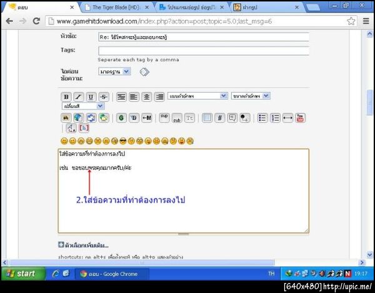Open a new tab in Chrome
Screen dimensions: 375x293
coord(313,7)
